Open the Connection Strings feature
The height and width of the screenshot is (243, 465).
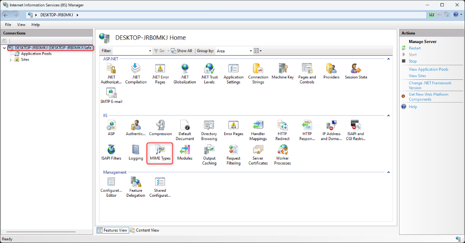(258, 74)
